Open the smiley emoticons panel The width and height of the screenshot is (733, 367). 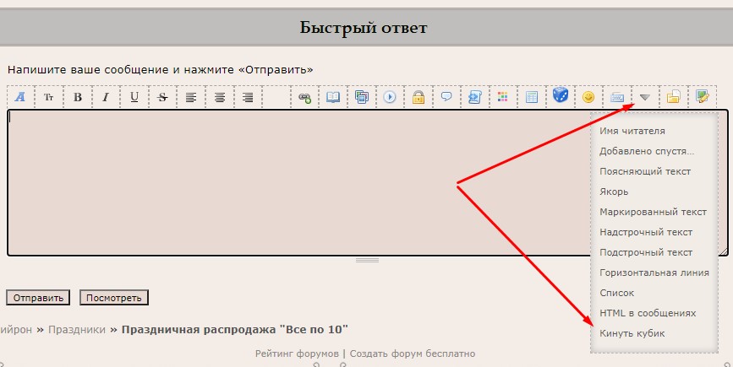coord(588,97)
